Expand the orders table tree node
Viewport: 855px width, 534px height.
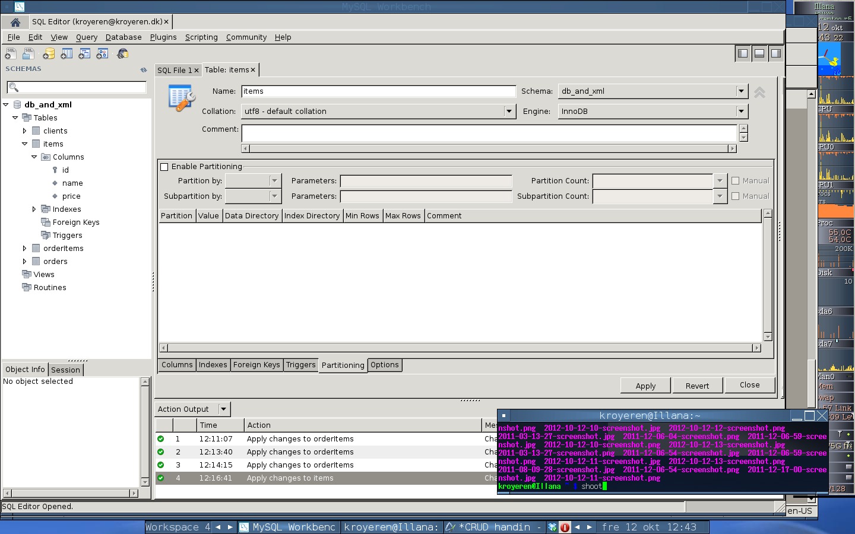click(24, 261)
